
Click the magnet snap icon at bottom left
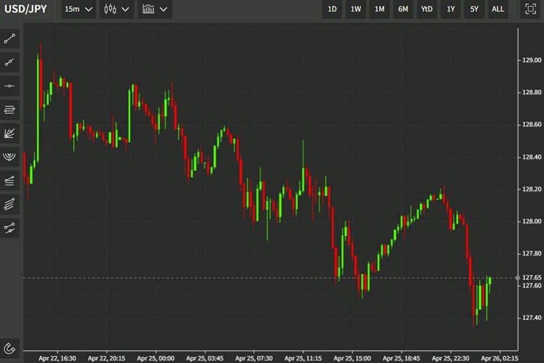coord(10,348)
